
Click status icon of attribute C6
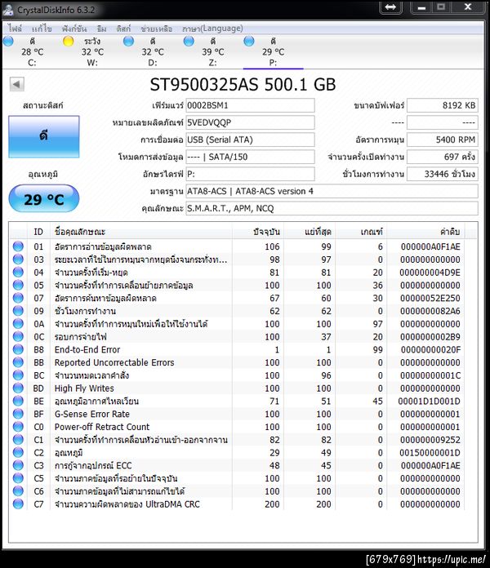click(x=18, y=490)
